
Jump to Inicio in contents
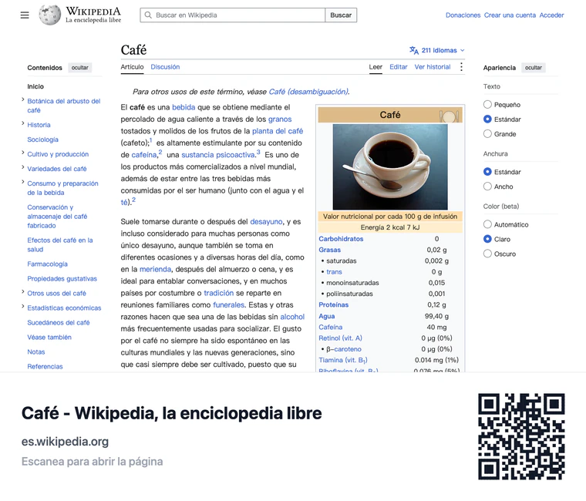[x=35, y=86]
